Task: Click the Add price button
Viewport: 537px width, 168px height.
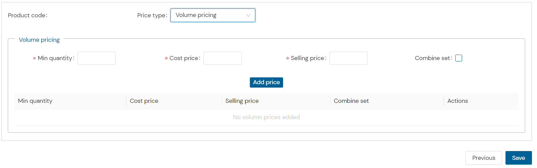Action: 266,82
